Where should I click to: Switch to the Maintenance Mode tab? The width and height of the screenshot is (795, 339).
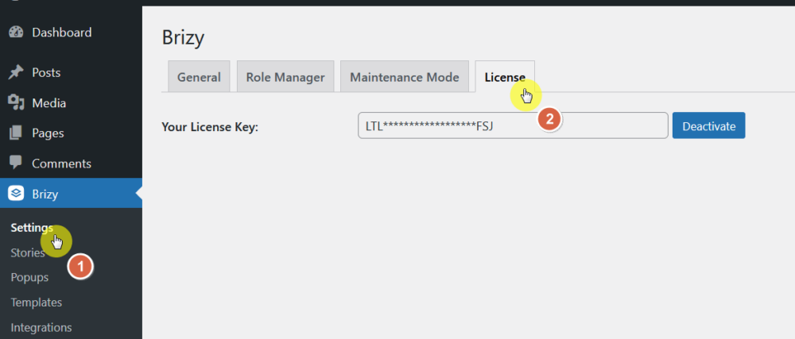tap(405, 77)
